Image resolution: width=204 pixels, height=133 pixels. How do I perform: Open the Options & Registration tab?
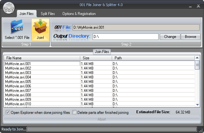[79, 14]
